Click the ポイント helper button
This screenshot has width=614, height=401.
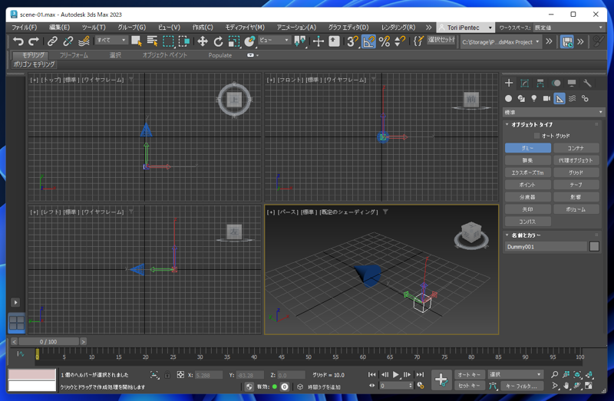tap(528, 185)
